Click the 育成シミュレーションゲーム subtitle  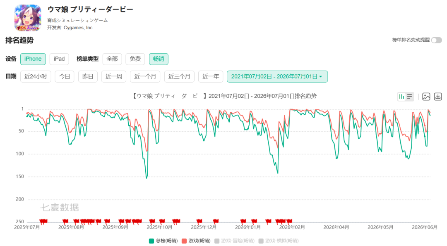77,20
